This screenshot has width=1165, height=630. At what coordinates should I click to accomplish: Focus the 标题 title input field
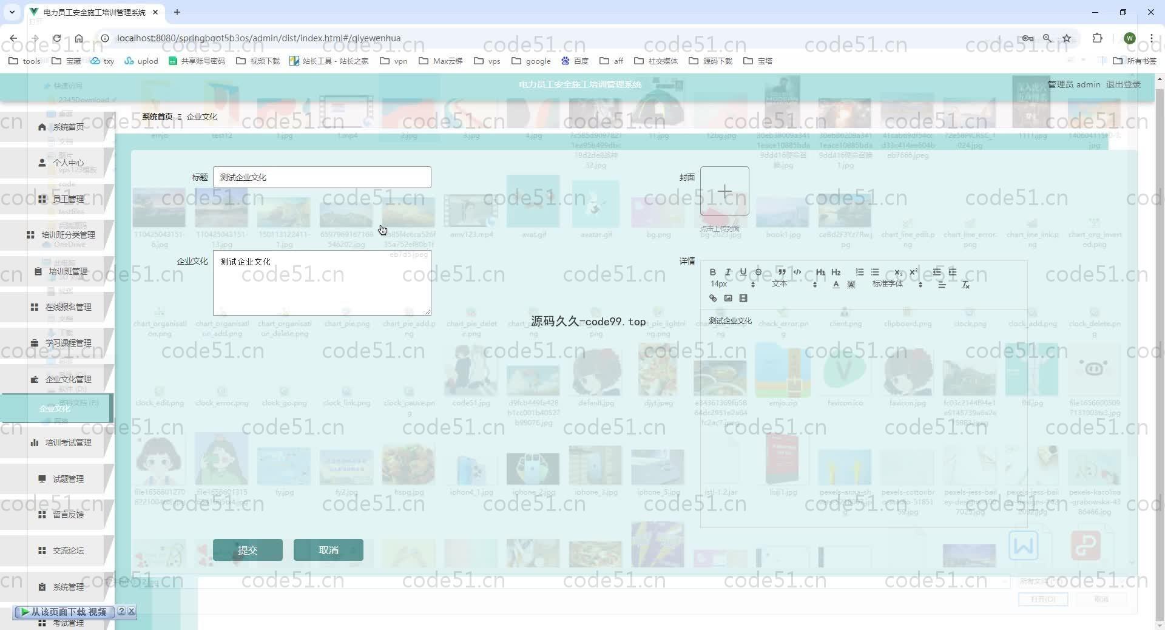point(322,177)
